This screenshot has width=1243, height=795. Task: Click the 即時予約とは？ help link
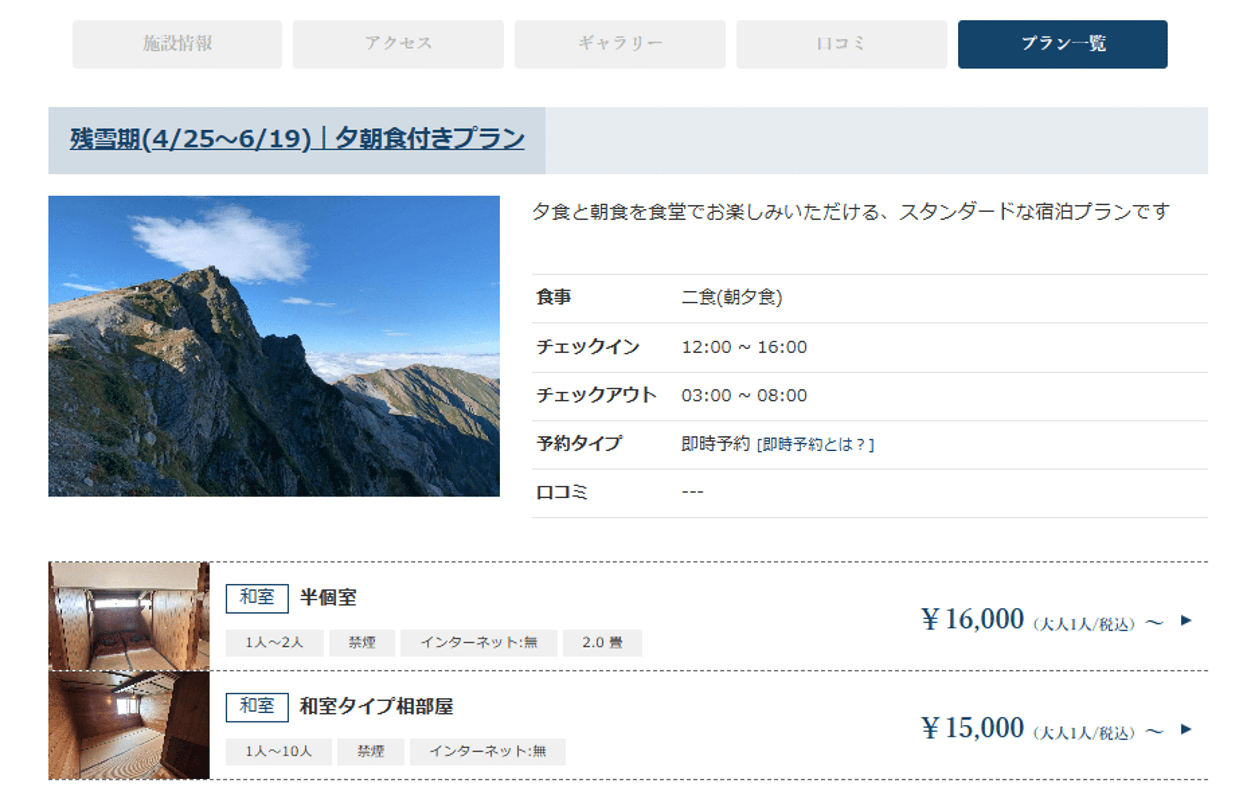(815, 444)
